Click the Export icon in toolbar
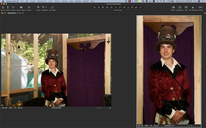This screenshot has height=128, width=206. pos(8,7)
